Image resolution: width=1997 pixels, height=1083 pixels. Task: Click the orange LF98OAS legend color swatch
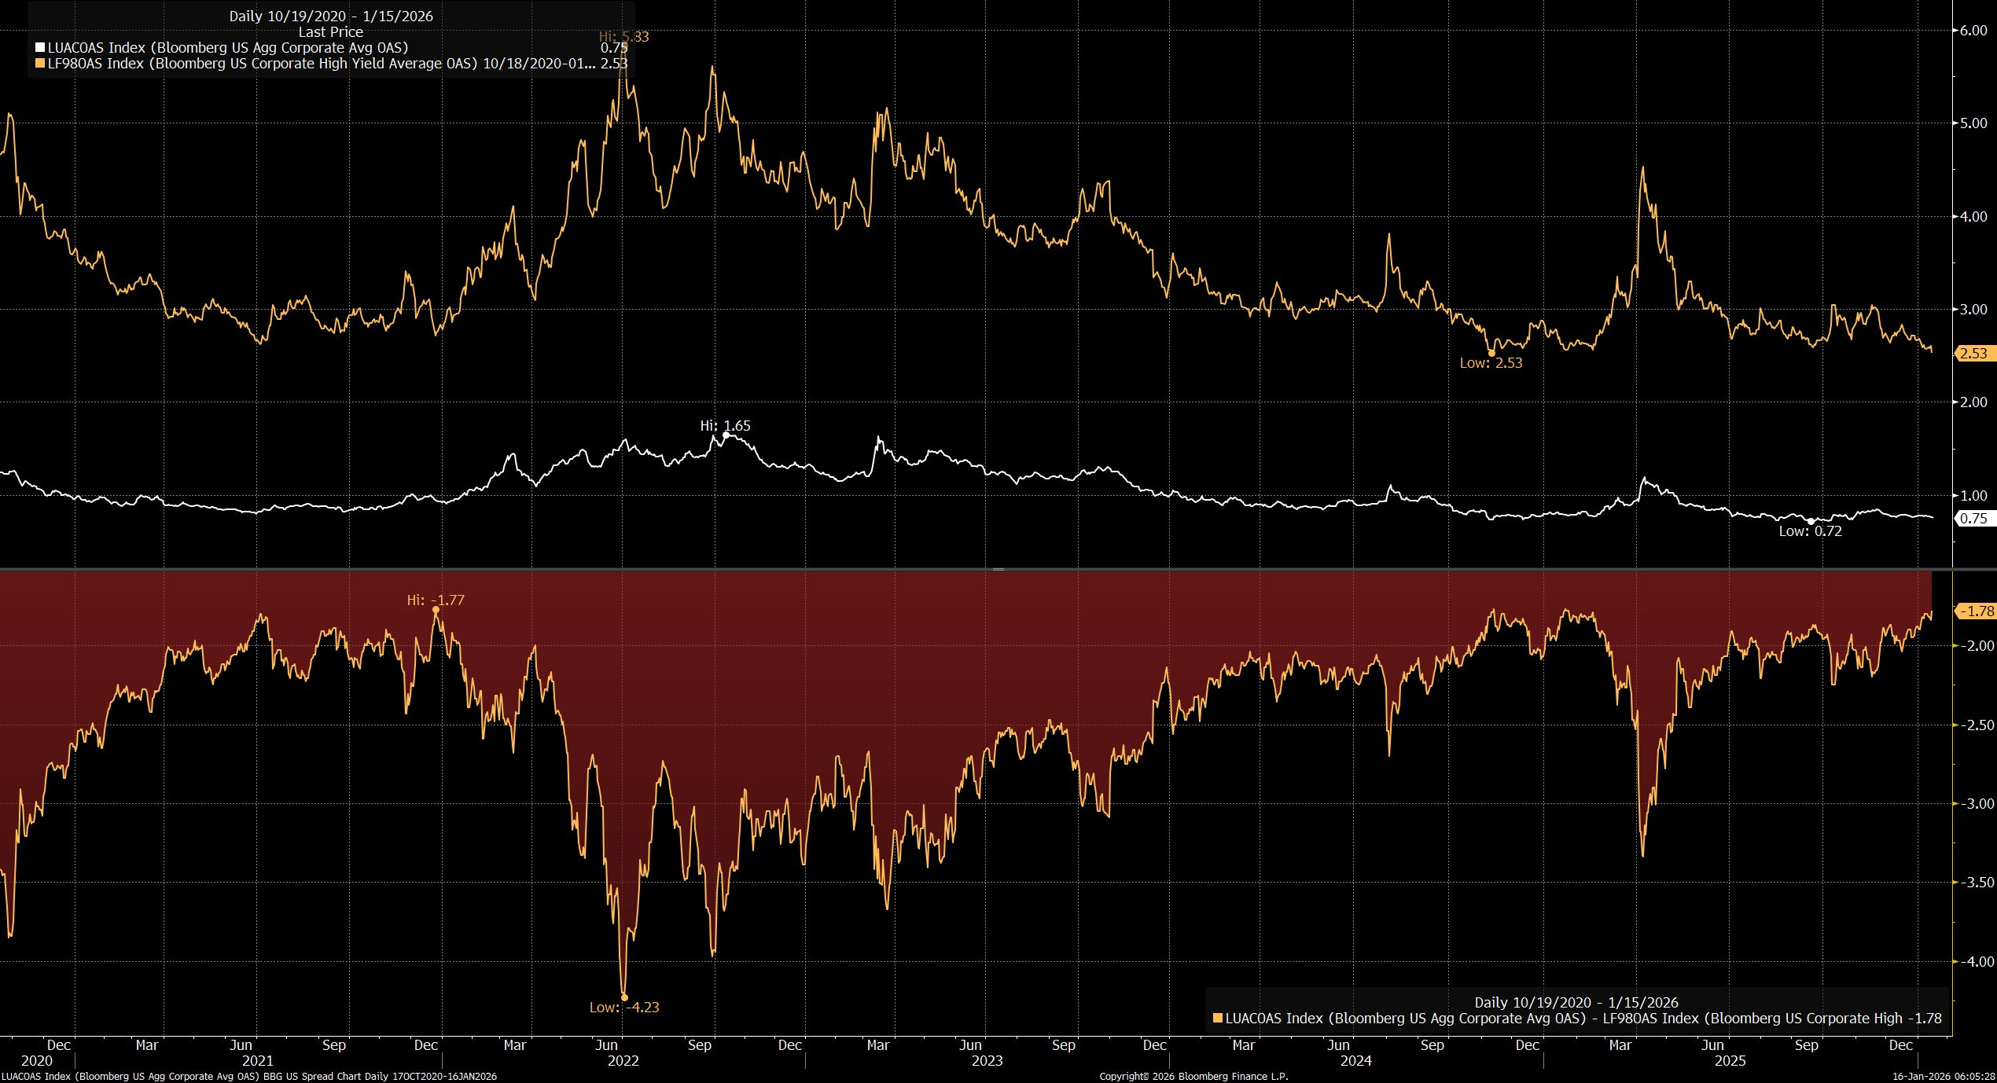click(x=40, y=64)
